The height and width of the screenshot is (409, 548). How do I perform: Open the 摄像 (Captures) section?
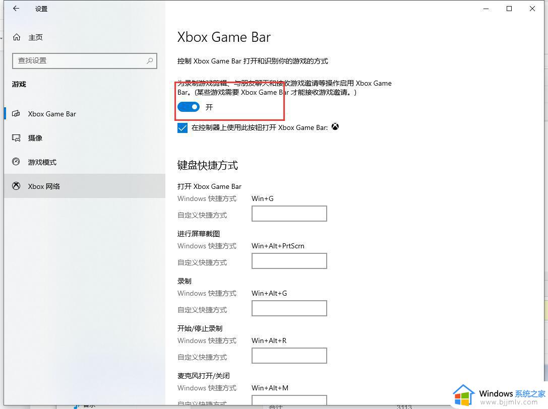pyautogui.click(x=35, y=138)
